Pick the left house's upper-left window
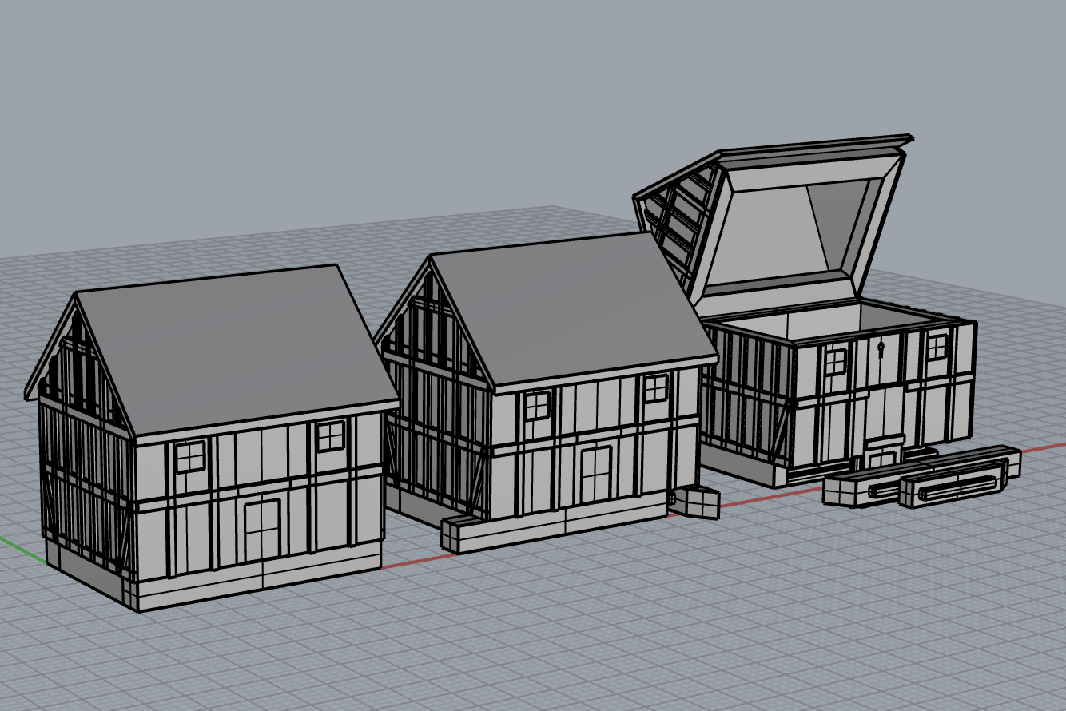The width and height of the screenshot is (1066, 711). 190,457
